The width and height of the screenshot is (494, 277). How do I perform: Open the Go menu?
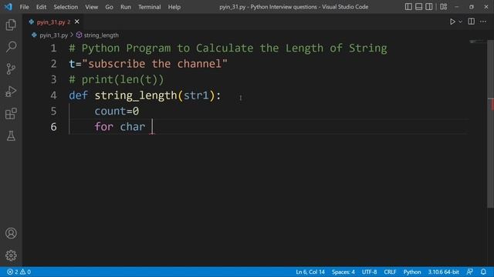click(109, 7)
